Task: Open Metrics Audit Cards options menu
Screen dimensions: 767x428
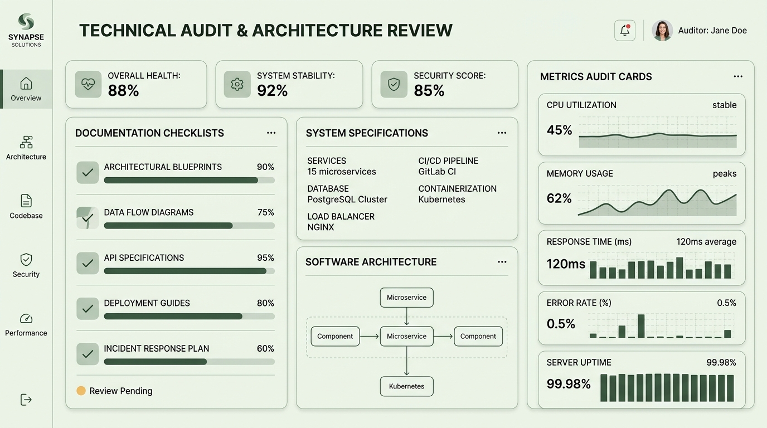Action: 738,76
